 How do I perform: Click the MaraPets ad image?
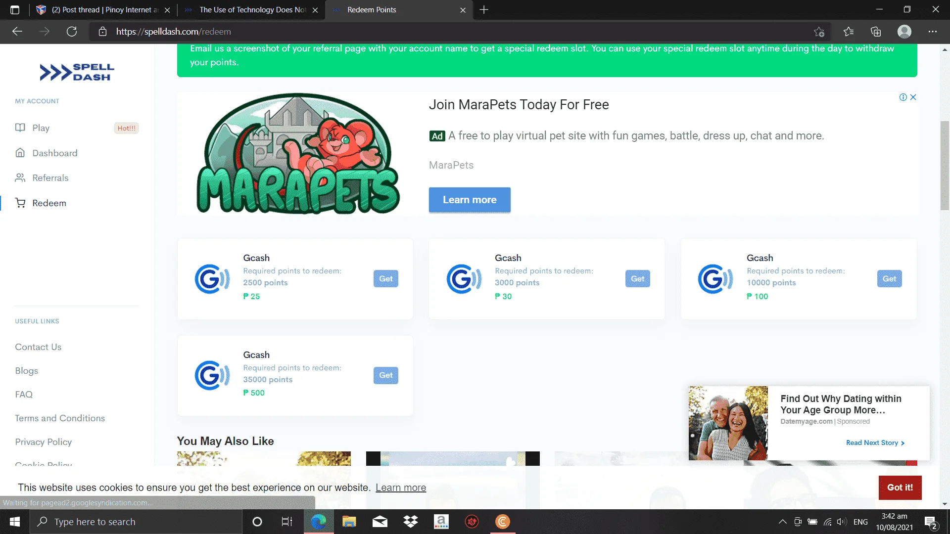click(x=298, y=154)
